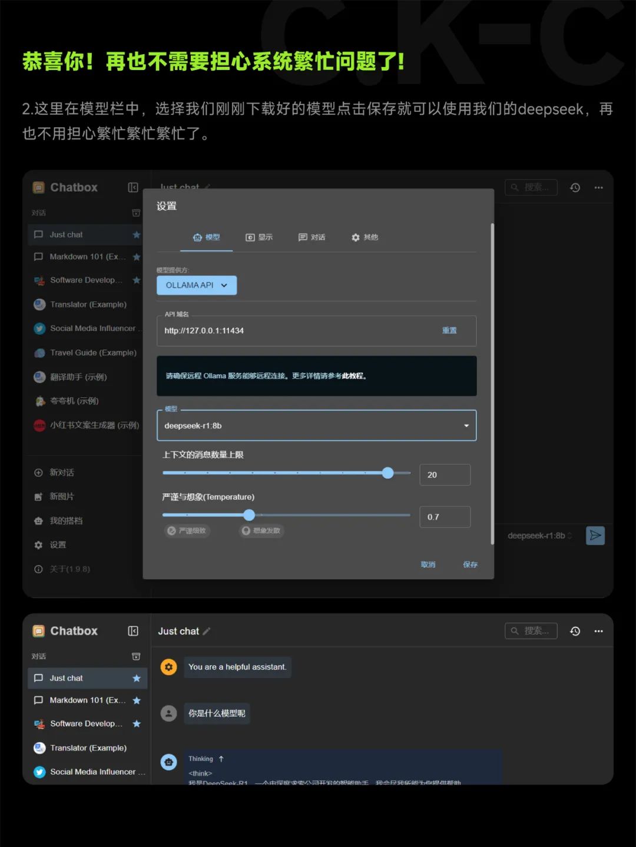
Task: Click the temperature value field showing 0.7
Action: [445, 517]
